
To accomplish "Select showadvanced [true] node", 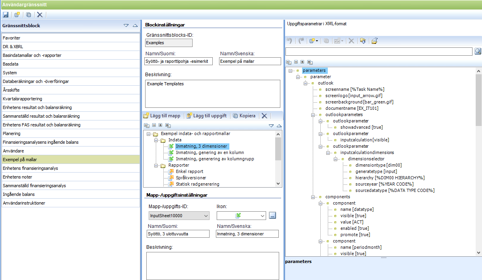I will [x=361, y=127].
